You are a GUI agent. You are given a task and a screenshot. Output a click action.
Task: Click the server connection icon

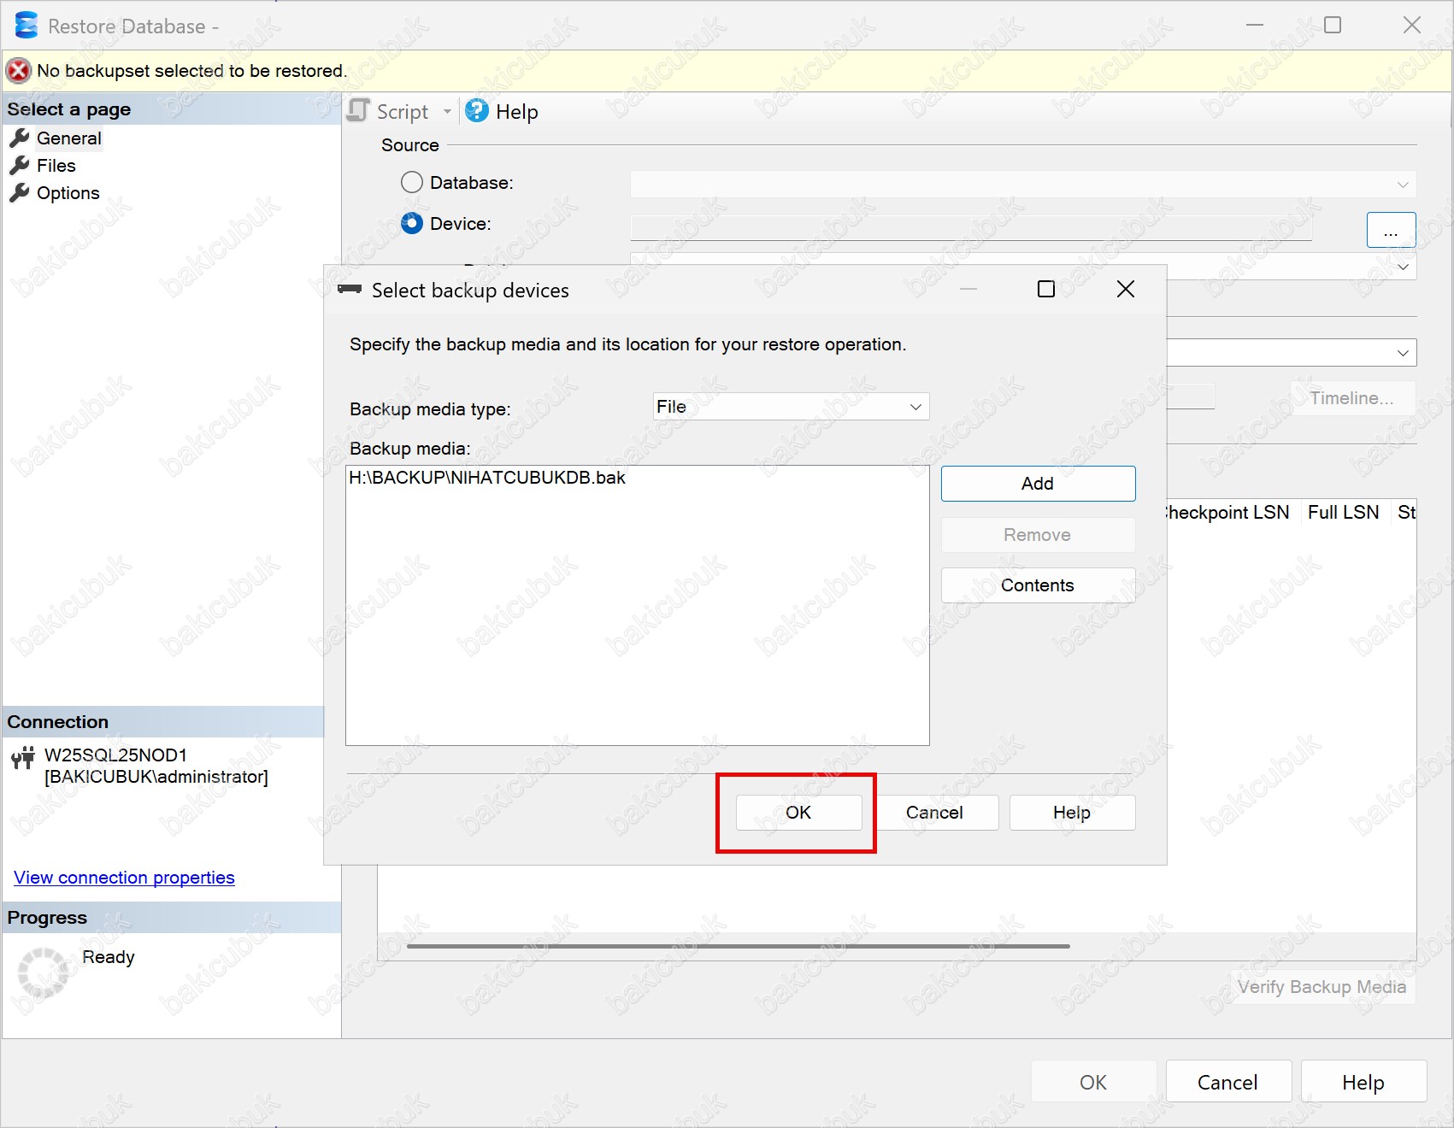click(x=23, y=757)
